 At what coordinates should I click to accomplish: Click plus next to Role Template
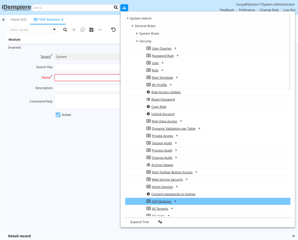(177, 77)
